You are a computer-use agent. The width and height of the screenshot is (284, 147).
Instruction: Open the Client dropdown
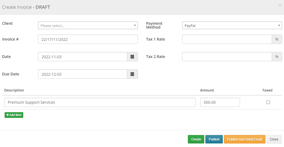tap(88, 26)
